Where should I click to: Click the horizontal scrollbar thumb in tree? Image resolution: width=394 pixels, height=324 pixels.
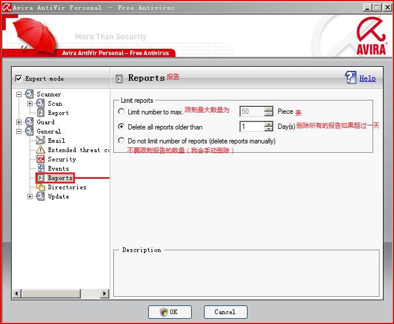click(x=51, y=293)
